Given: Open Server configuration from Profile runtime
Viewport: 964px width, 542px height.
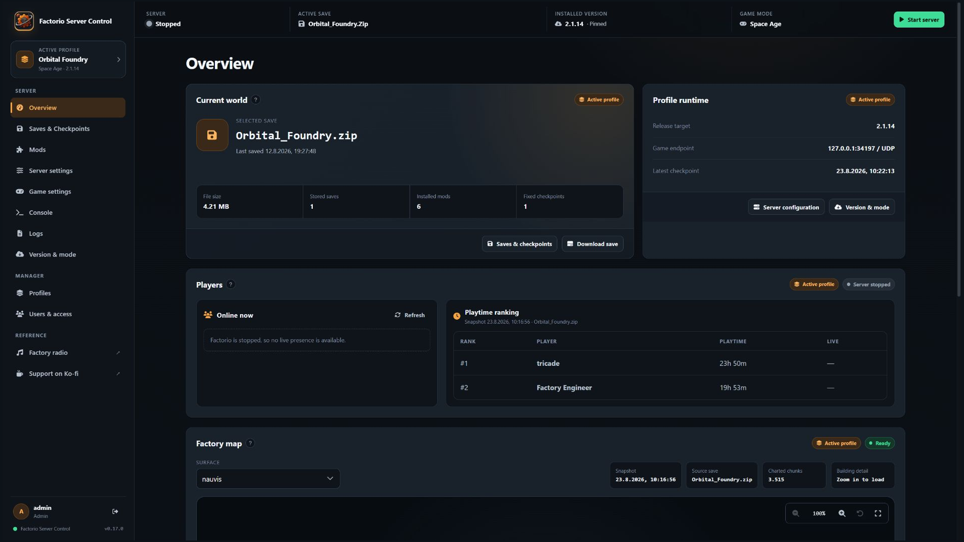Looking at the screenshot, I should point(786,207).
